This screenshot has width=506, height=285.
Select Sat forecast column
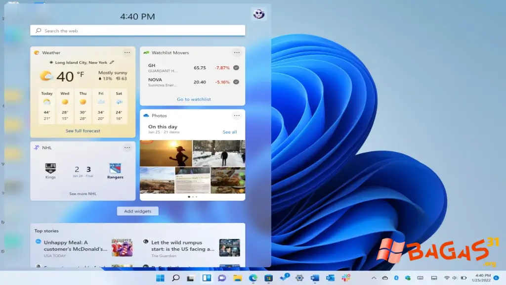tap(119, 106)
